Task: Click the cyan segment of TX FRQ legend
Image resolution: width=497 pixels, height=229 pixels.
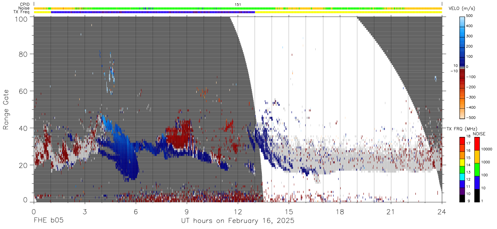Action: (462, 176)
